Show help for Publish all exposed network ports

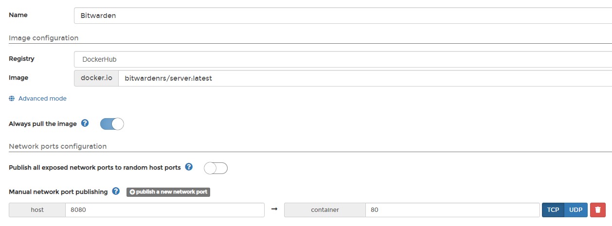click(189, 167)
